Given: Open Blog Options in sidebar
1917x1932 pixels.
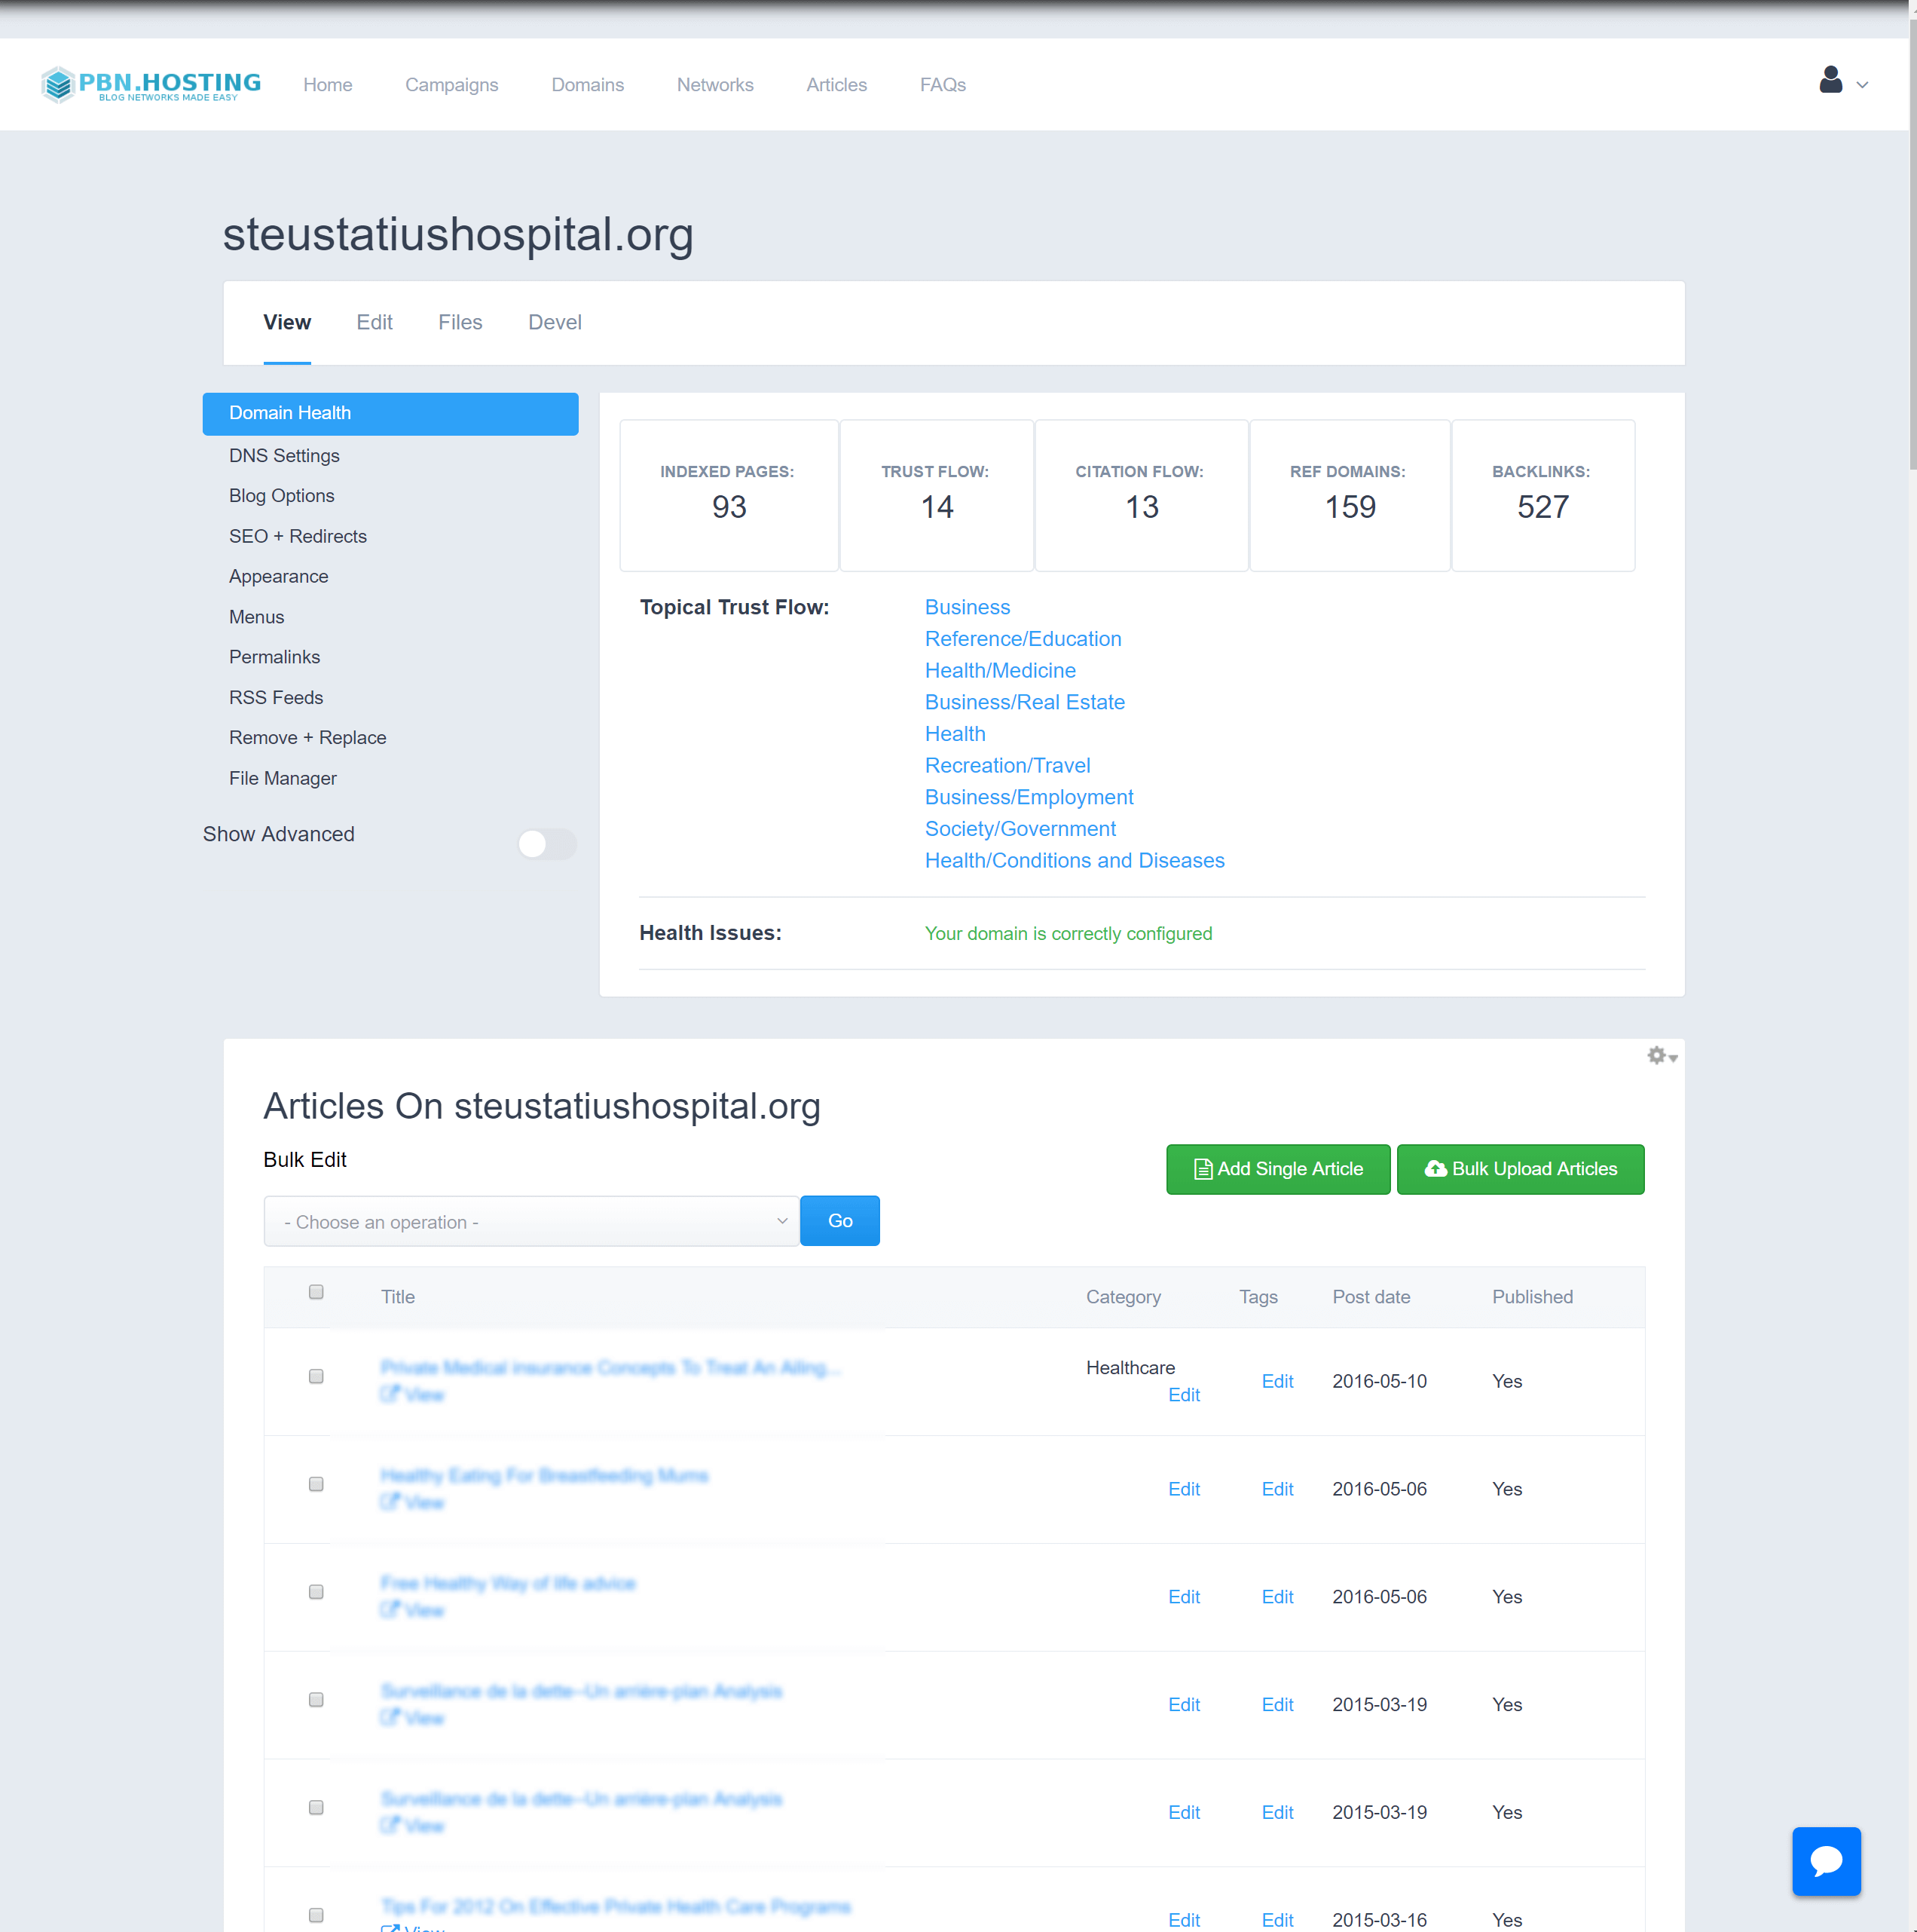Looking at the screenshot, I should pos(282,496).
